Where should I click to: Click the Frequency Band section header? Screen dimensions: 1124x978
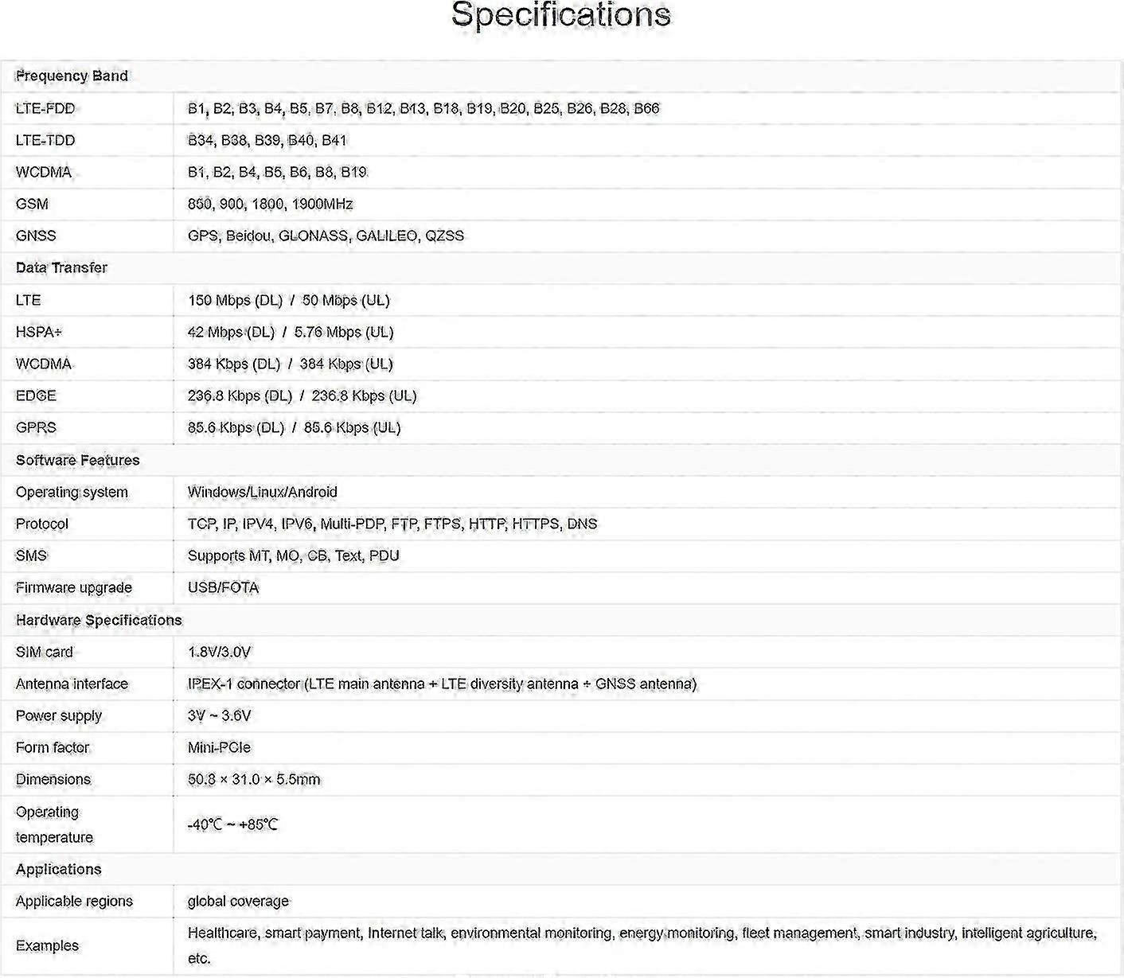tap(72, 76)
